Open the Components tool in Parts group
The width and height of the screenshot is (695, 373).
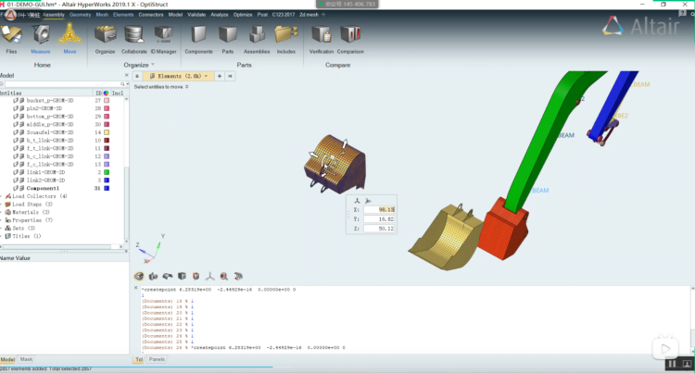click(198, 35)
